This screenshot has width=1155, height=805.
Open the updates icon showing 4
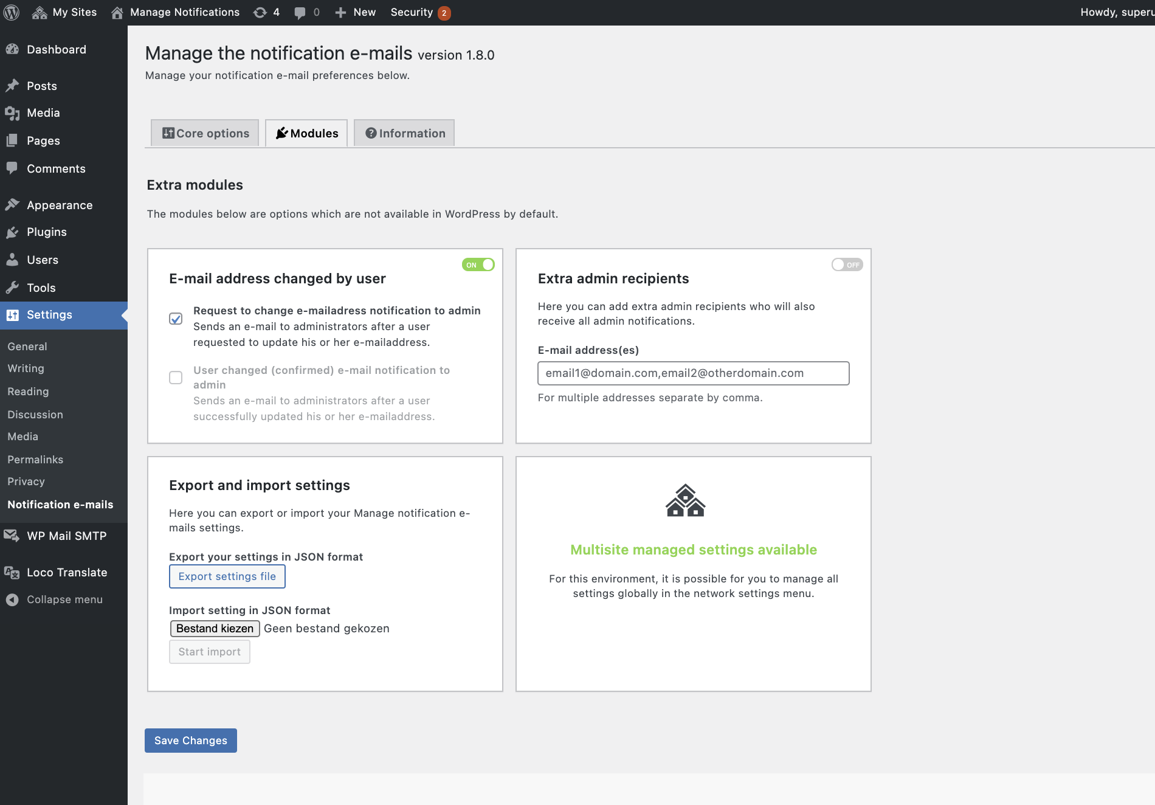click(260, 12)
